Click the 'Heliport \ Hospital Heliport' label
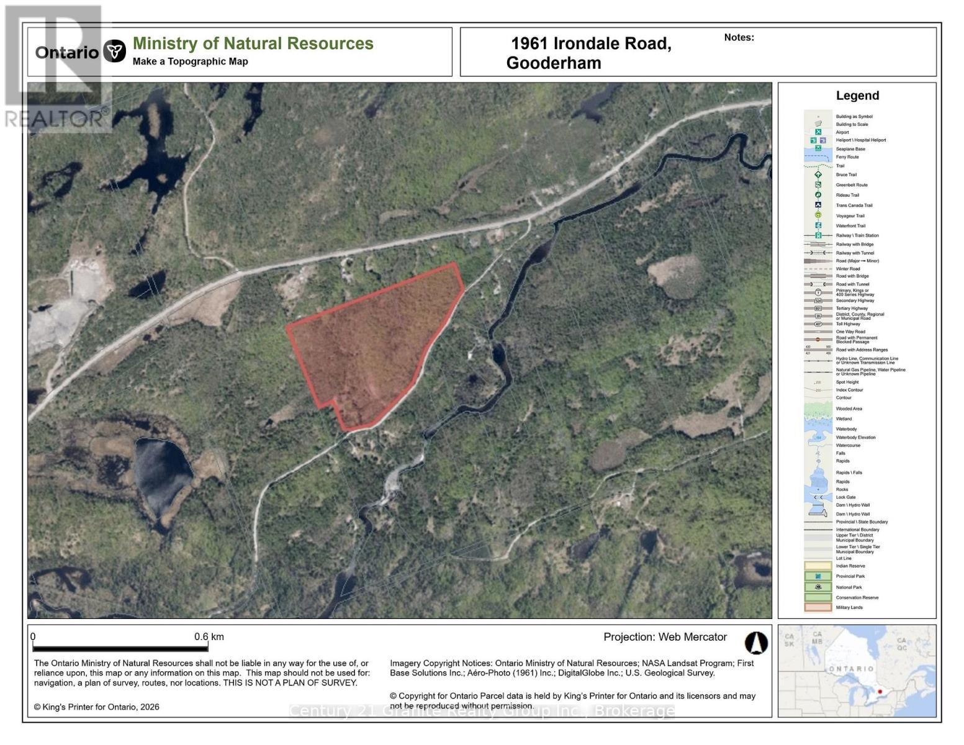Screen dimensions: 964x745 pyautogui.click(x=861, y=140)
